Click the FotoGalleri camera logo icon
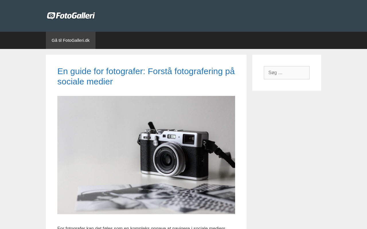This screenshot has width=367, height=229. click(x=51, y=16)
